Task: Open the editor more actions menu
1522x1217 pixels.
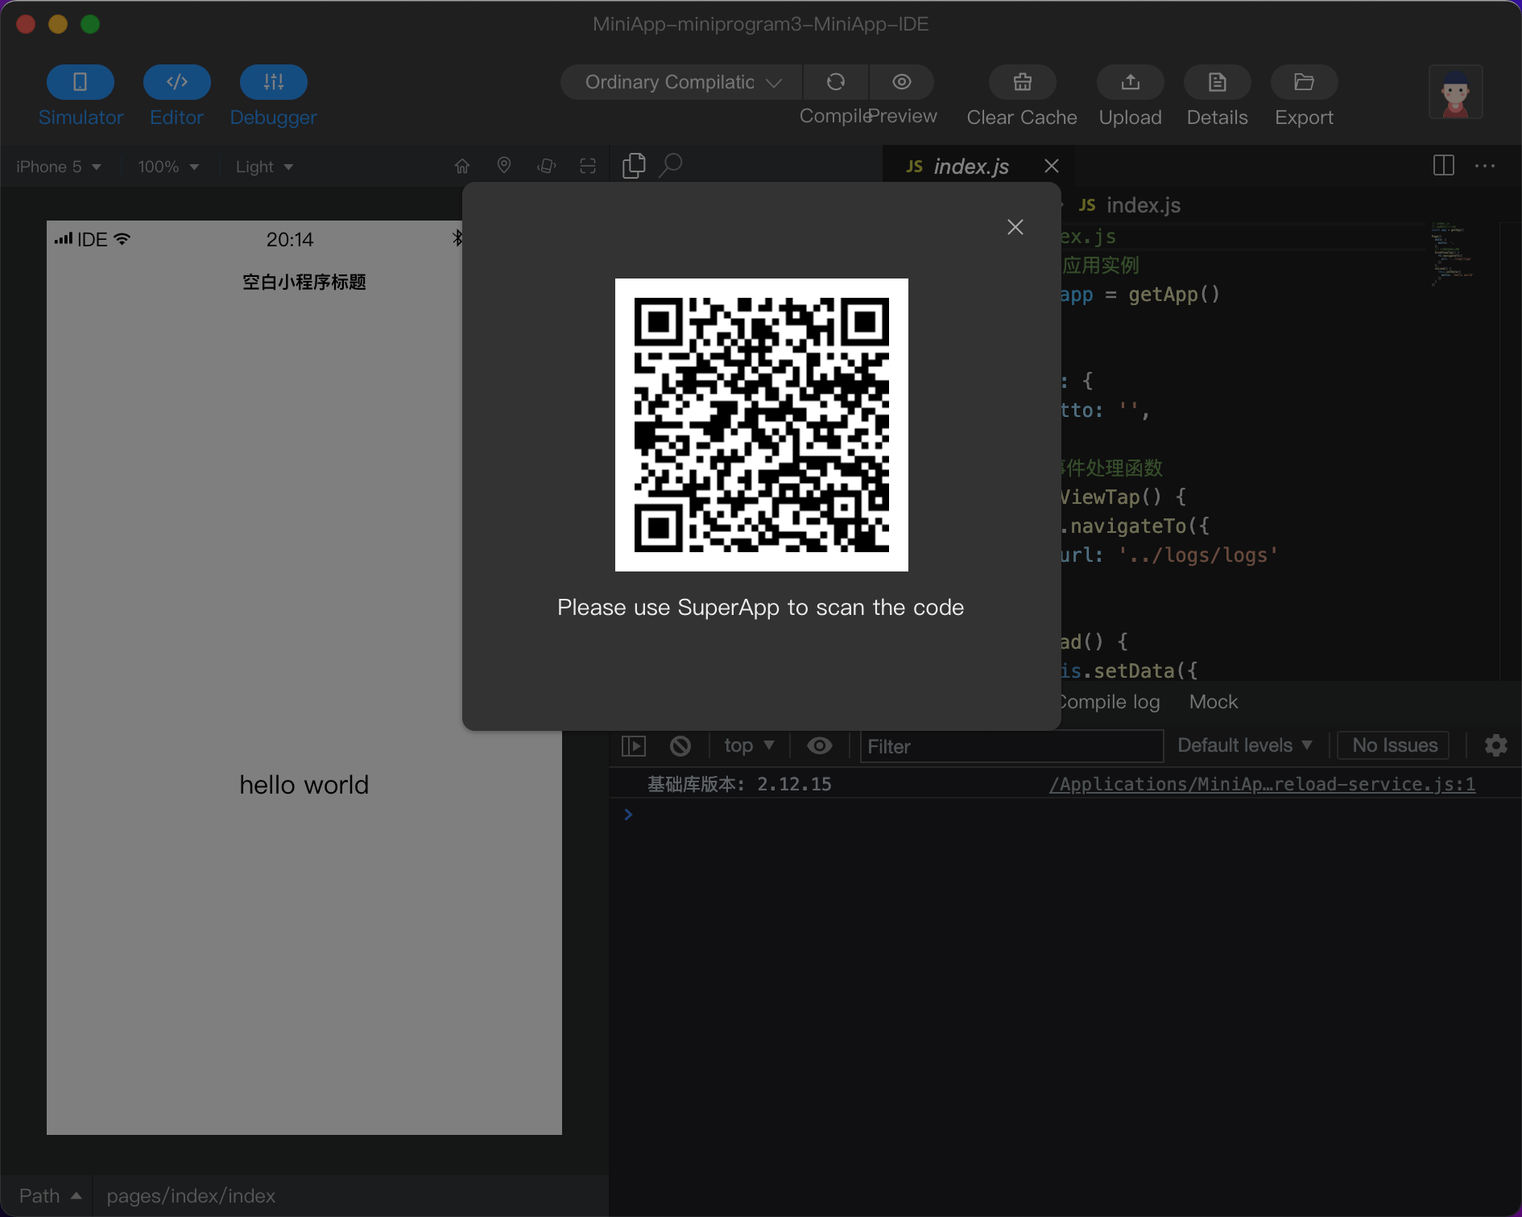Action: pos(1485,166)
